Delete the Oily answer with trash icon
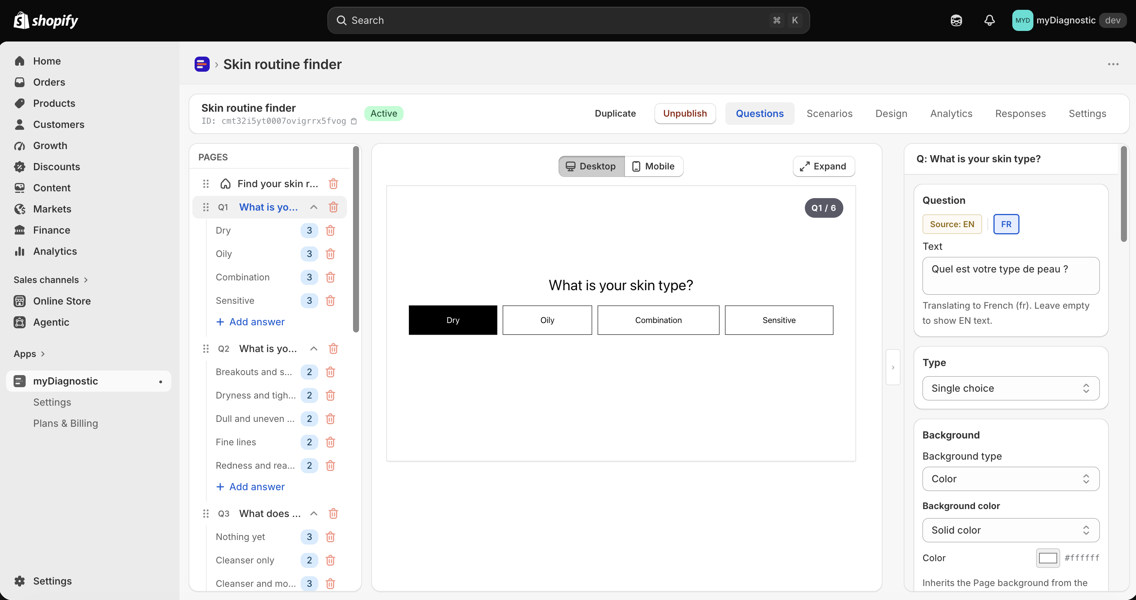Screen dimensions: 1136x600 click(330, 254)
